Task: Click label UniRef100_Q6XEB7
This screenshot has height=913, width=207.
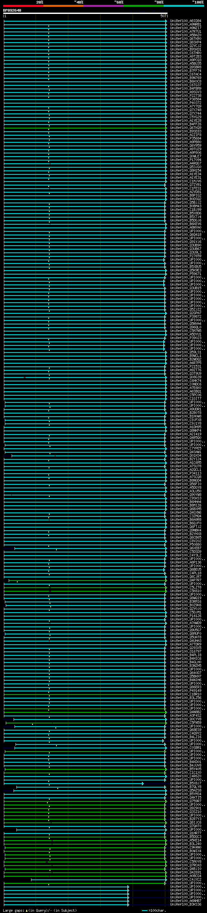Action: coord(186,548)
